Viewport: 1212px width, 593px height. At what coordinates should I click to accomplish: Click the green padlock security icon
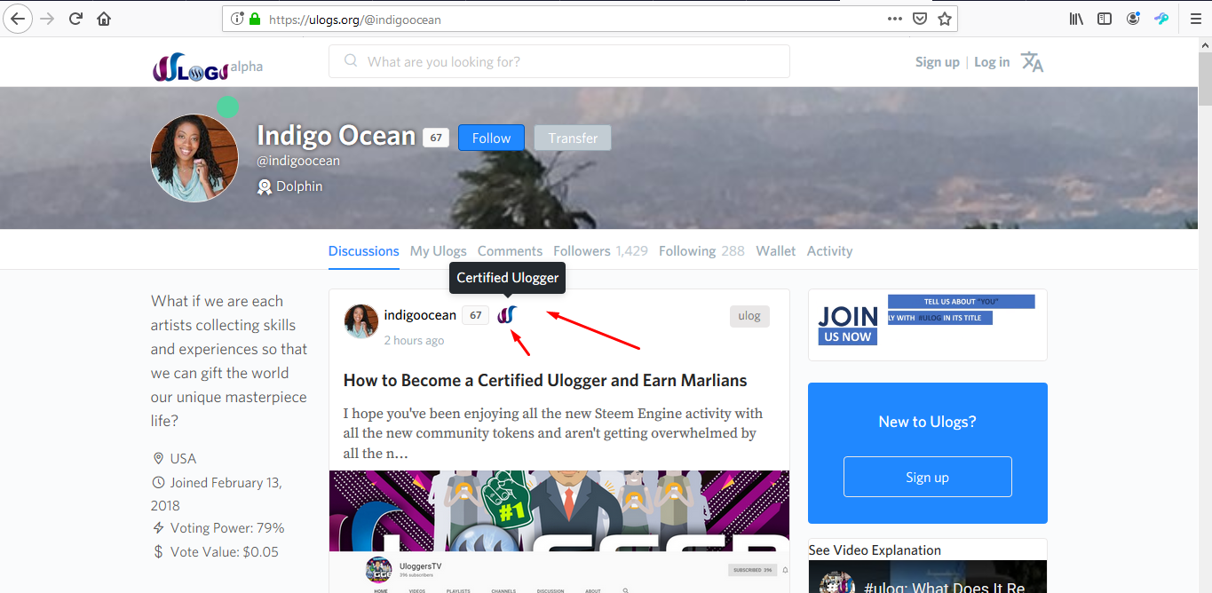(256, 19)
